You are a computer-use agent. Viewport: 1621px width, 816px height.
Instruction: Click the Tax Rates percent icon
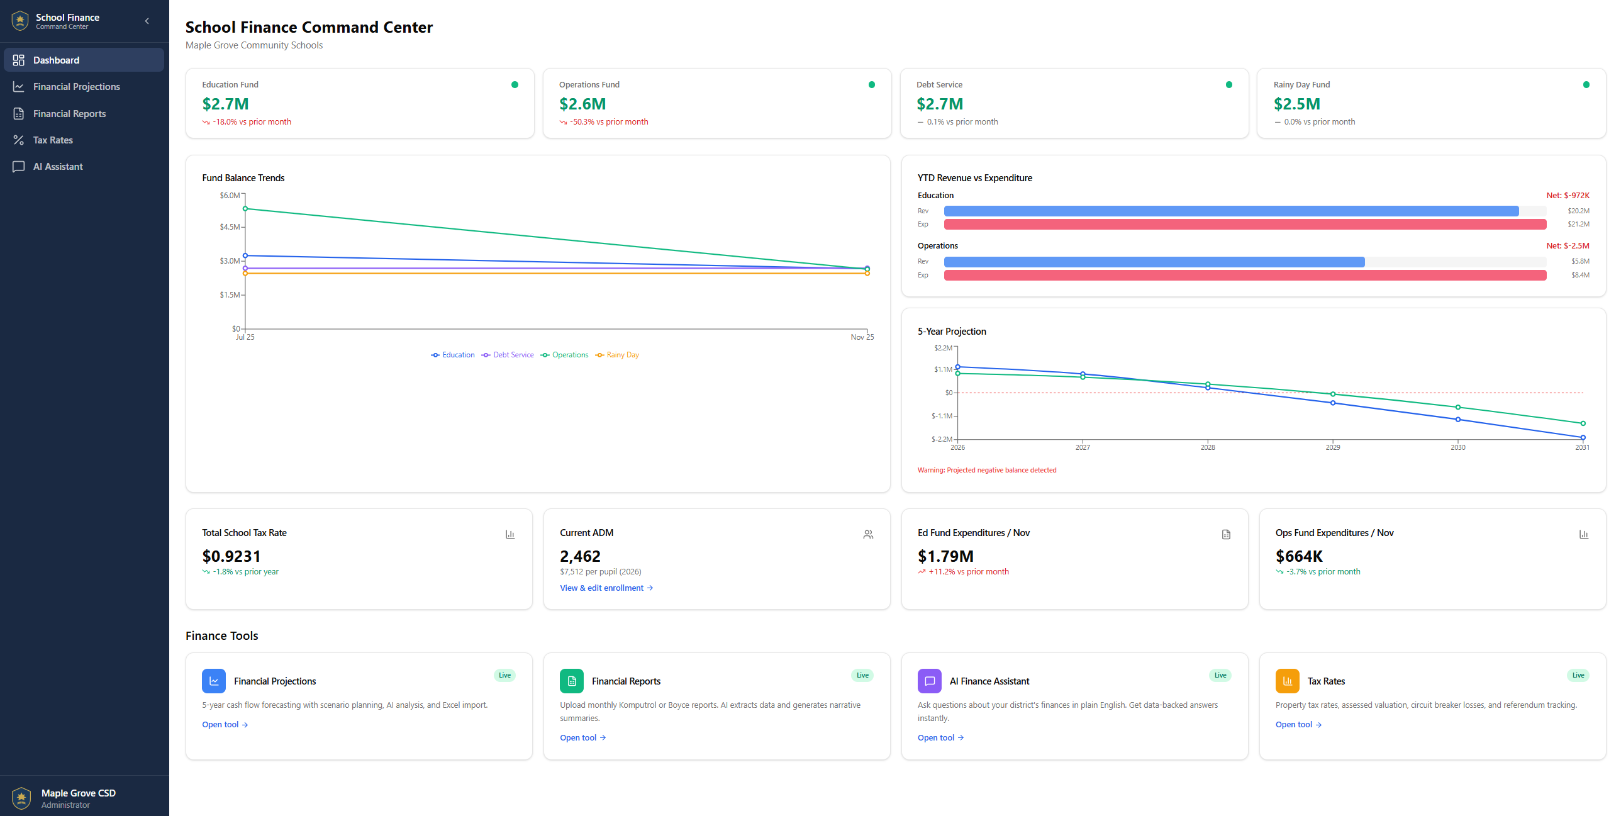(x=18, y=140)
